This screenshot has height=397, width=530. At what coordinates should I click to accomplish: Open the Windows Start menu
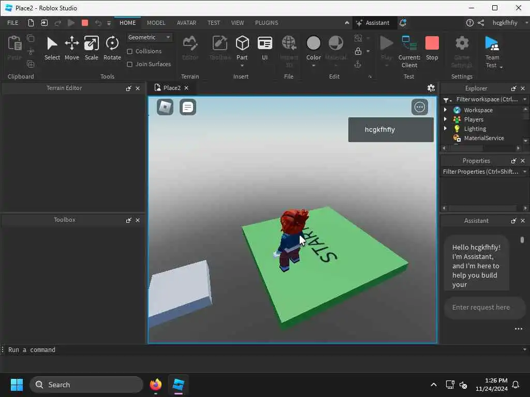point(17,385)
